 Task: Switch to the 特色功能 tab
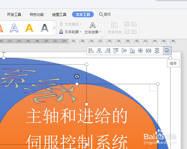[37, 15]
